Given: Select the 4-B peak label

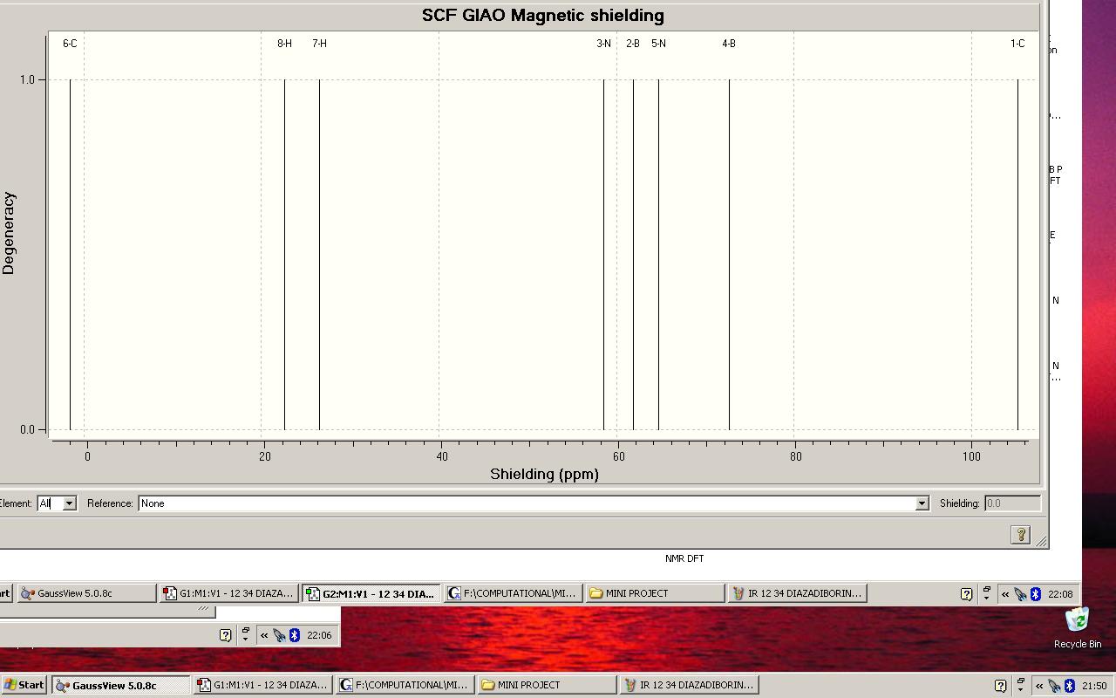Looking at the screenshot, I should (x=729, y=44).
